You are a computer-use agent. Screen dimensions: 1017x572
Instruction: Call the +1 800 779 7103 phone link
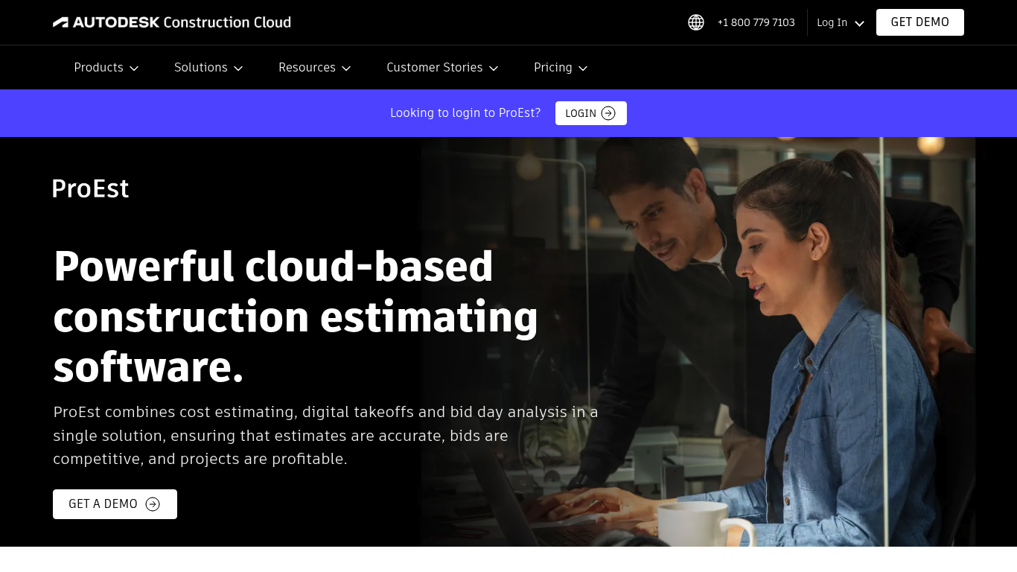tap(756, 22)
